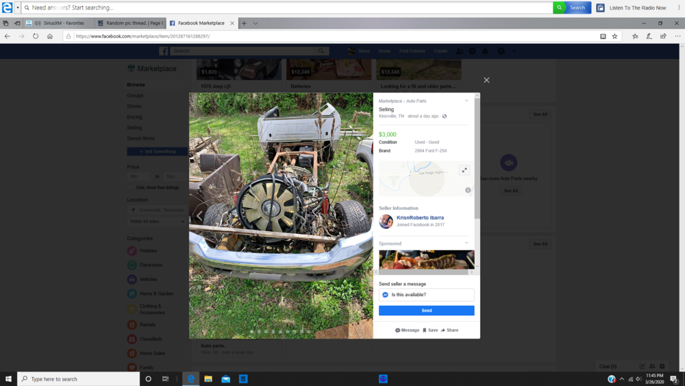Viewport: 685px width, 386px height.
Task: Open Message to seller option
Action: [407, 330]
